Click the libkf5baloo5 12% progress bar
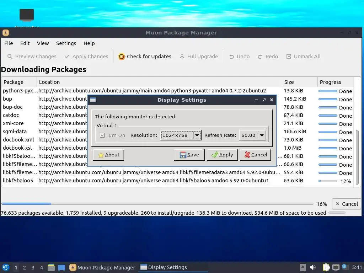The width and height of the screenshot is (364, 273). point(328,181)
